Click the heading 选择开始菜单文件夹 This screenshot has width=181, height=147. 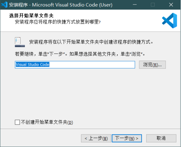click(31, 16)
